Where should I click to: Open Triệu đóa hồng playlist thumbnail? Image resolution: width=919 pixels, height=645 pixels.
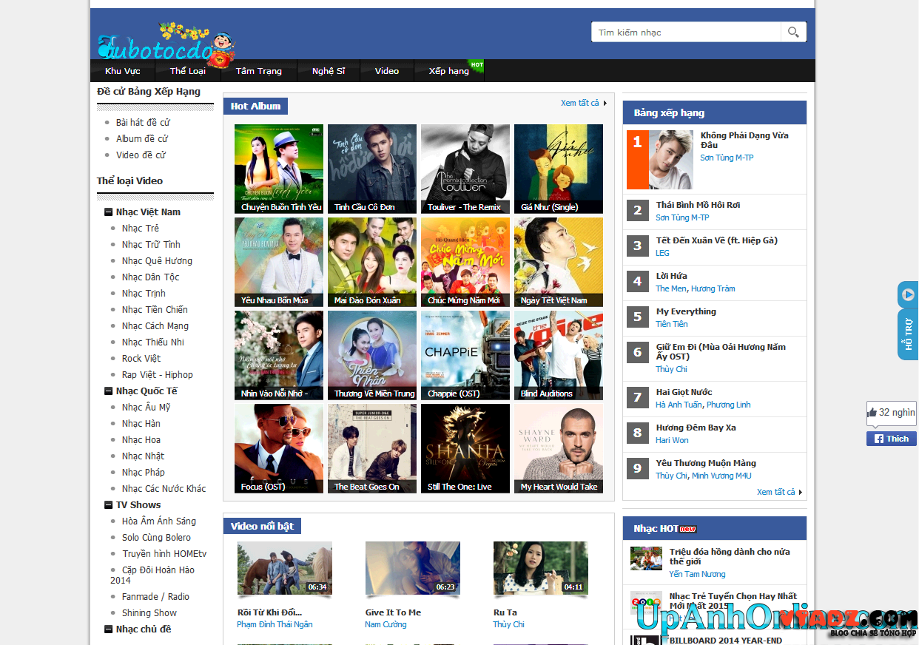click(646, 558)
